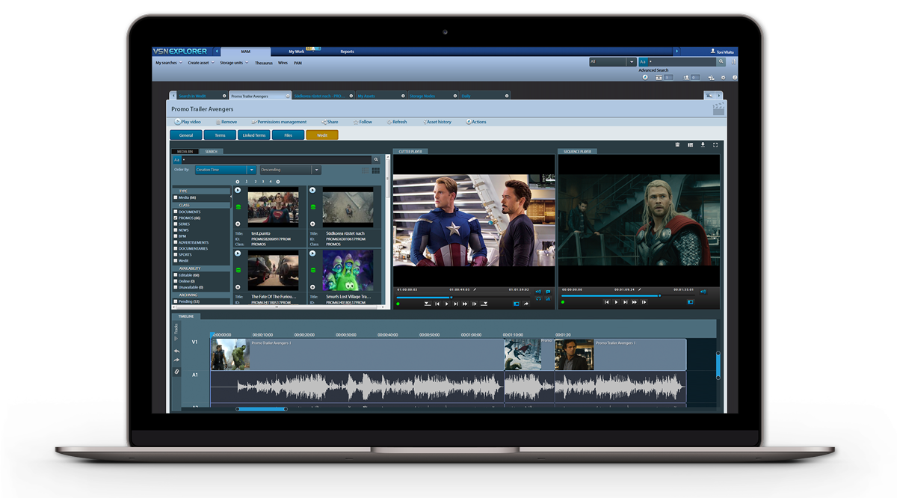This screenshot has width=897, height=498.
Task: Redo the timeline action
Action: pos(177,360)
